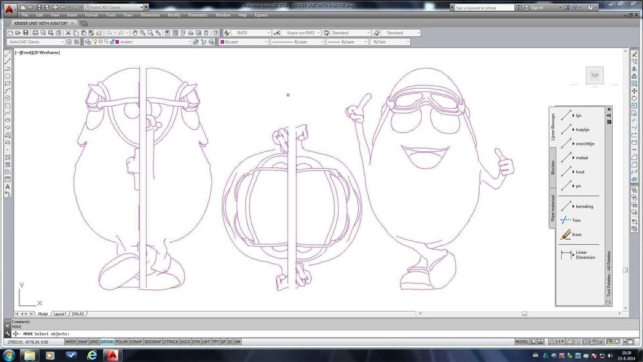Click the Multiline Text 'A' tool

coord(8,187)
